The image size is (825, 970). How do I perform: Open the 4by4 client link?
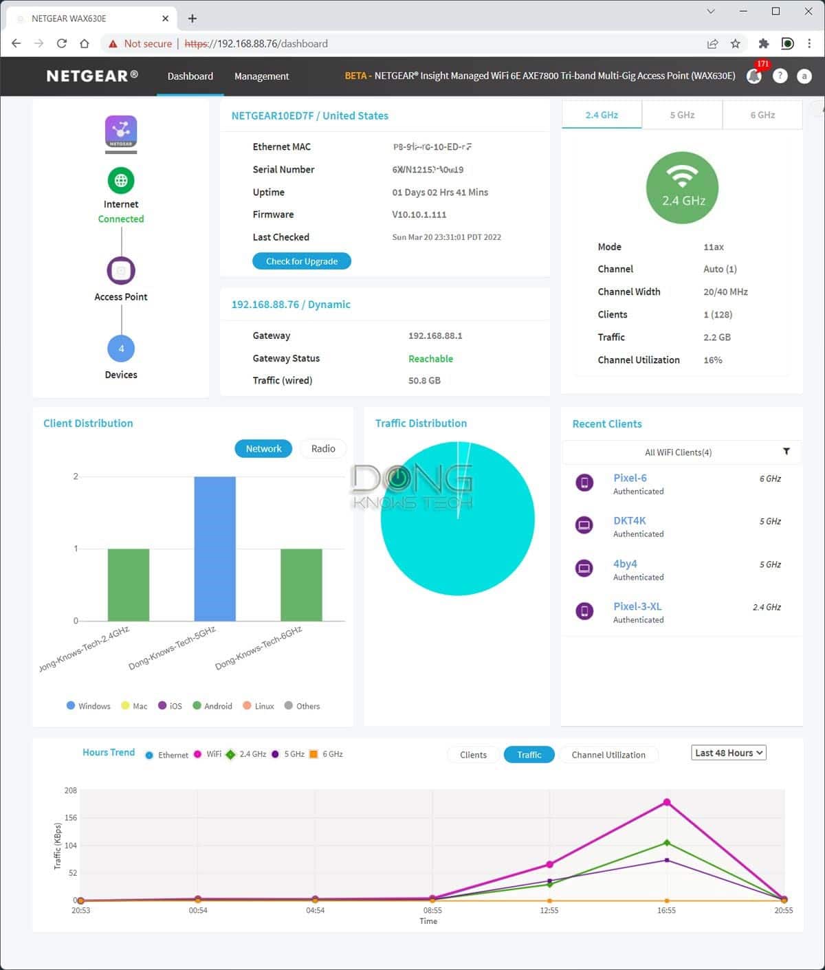coord(625,564)
